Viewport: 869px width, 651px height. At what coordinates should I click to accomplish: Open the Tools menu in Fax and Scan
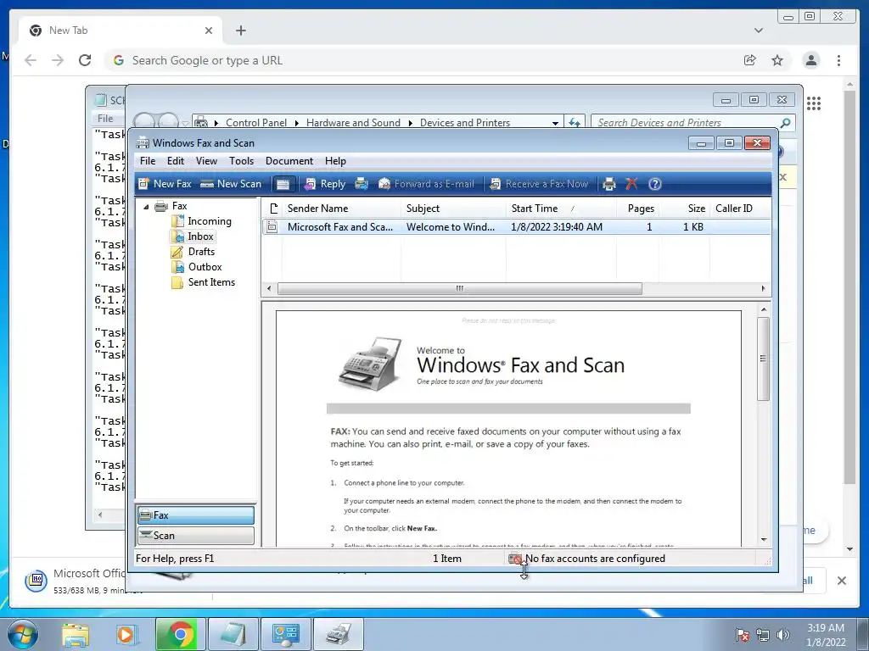(242, 161)
